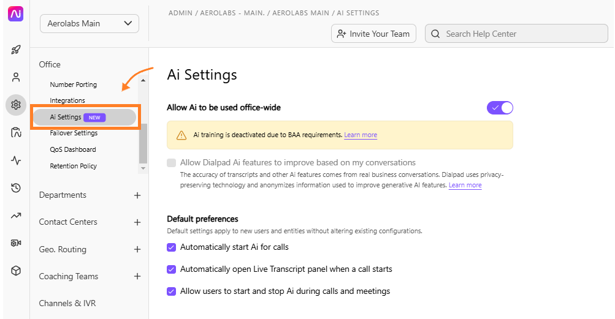
Task: Open the user profile icon in sidebar
Action: coord(16,77)
